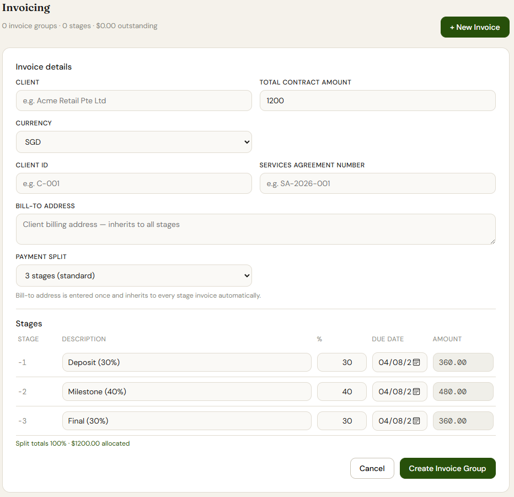Viewport: 514px width, 497px height.
Task: Click Create Invoice Group button
Action: (447, 468)
